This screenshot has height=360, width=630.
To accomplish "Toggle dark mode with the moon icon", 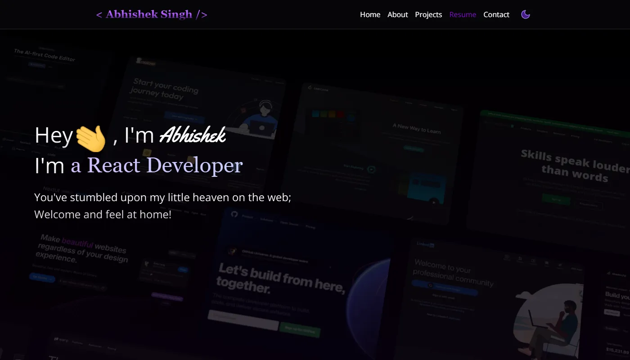I will pos(525,14).
